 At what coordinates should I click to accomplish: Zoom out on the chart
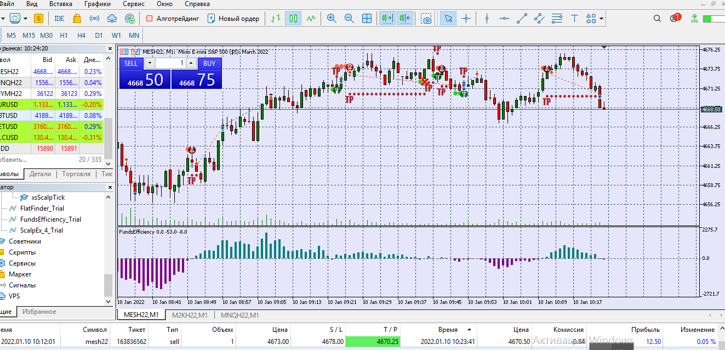click(349, 18)
